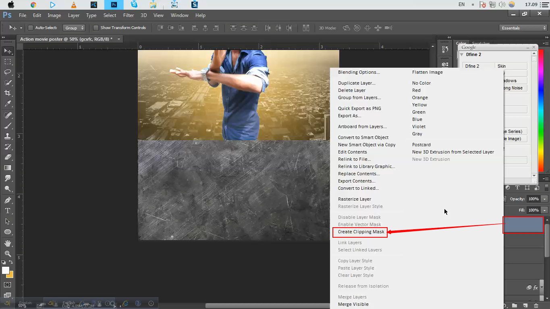The height and width of the screenshot is (309, 550).
Task: Open the Group auto-select dropdown
Action: click(74, 28)
